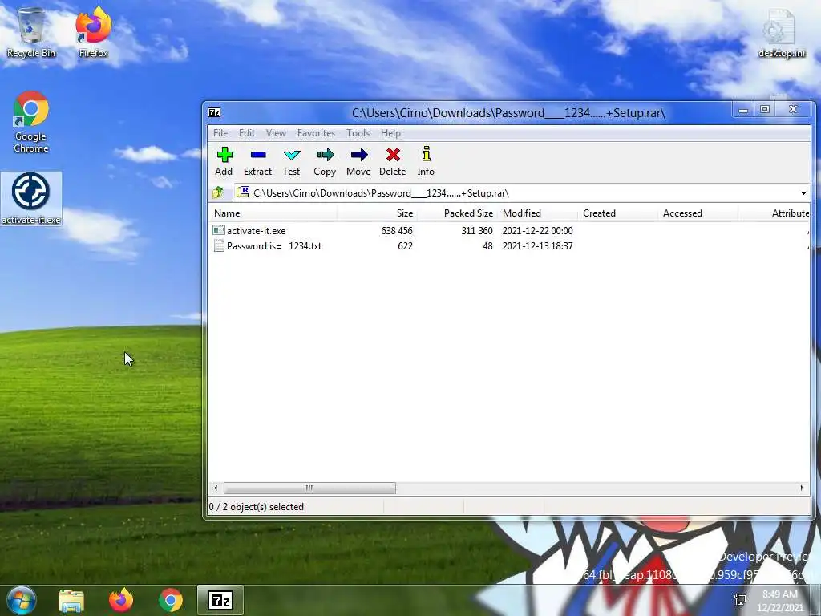Select Firefox desktop shortcut

(x=93, y=32)
